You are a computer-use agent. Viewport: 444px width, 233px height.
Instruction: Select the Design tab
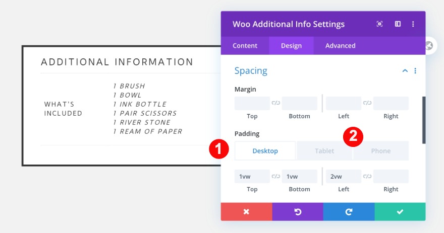(x=291, y=46)
